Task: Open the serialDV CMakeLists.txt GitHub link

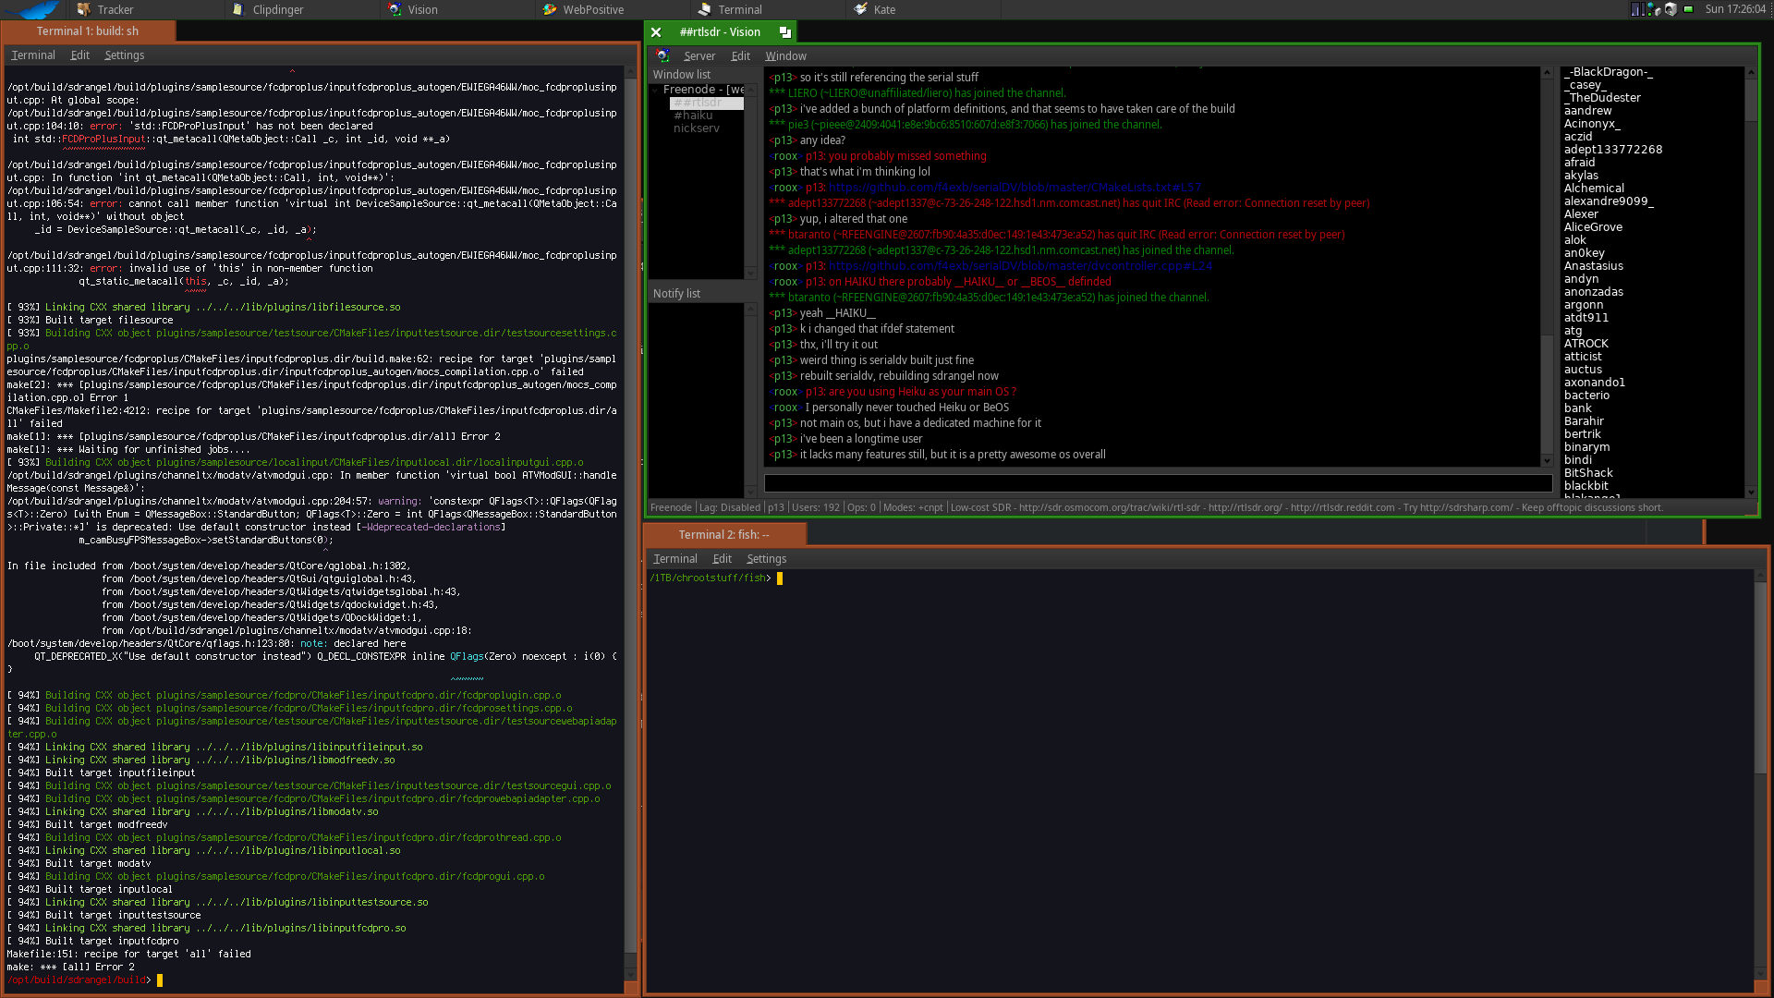Action: (1015, 188)
